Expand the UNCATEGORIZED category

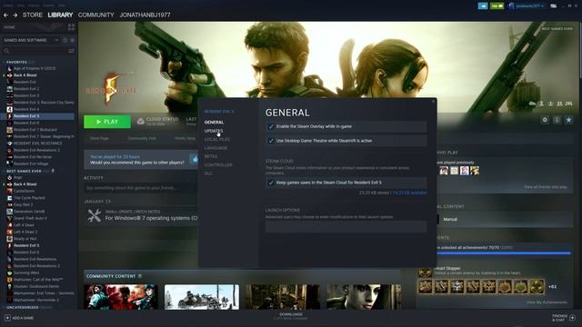pos(23,307)
